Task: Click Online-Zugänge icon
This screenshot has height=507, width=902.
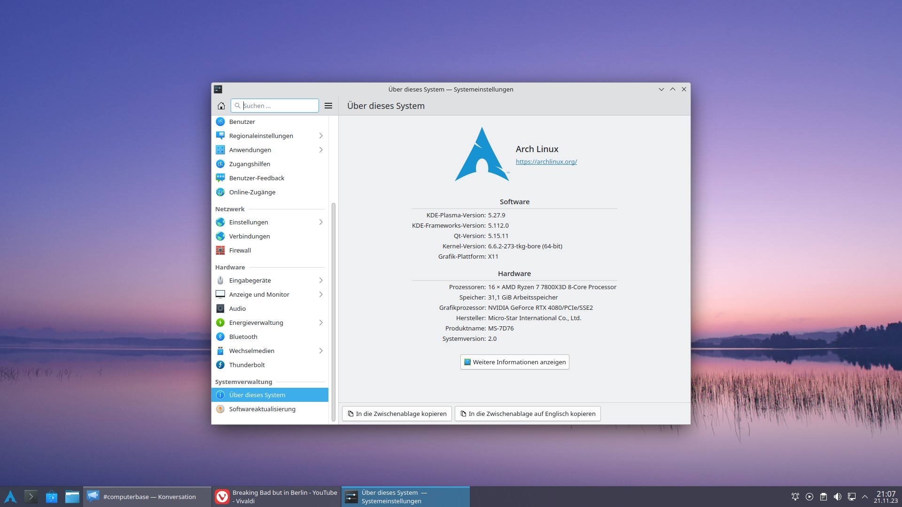Action: coord(220,192)
